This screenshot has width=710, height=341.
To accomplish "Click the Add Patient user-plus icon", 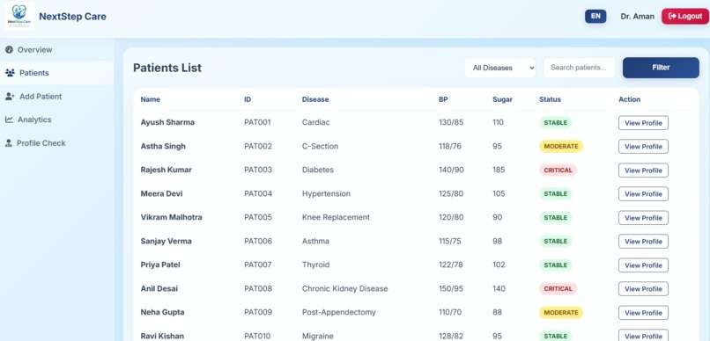I will tap(10, 96).
